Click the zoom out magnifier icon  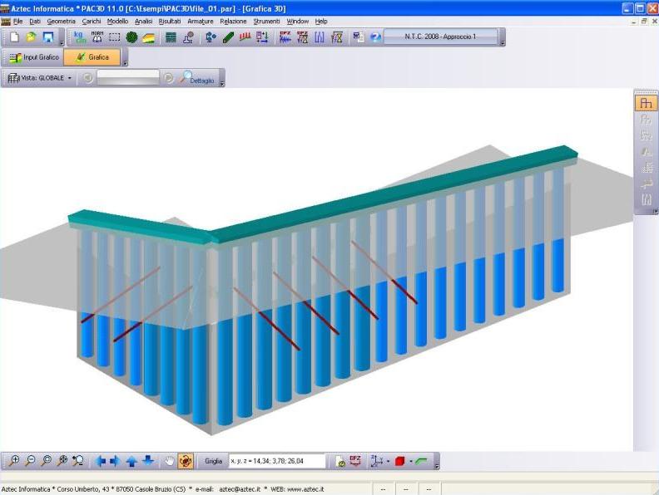tap(30, 461)
